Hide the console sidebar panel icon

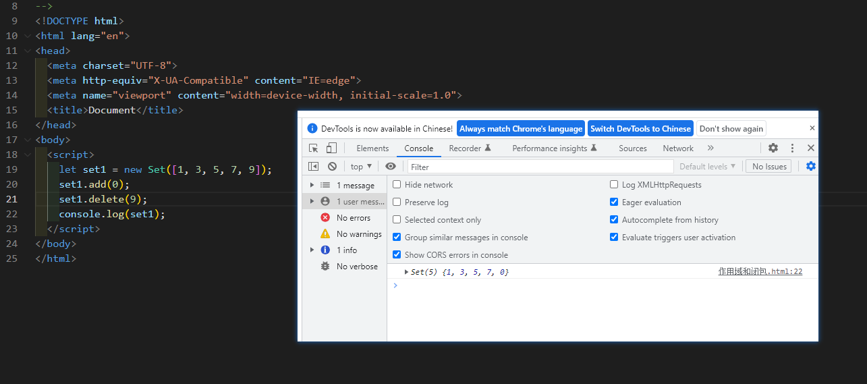coord(314,167)
